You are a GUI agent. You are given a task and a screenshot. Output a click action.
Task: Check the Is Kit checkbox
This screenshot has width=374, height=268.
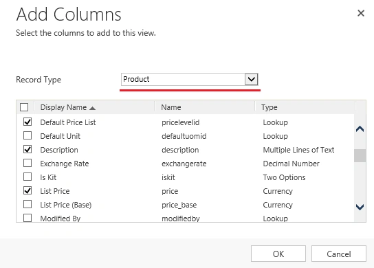[x=27, y=177]
